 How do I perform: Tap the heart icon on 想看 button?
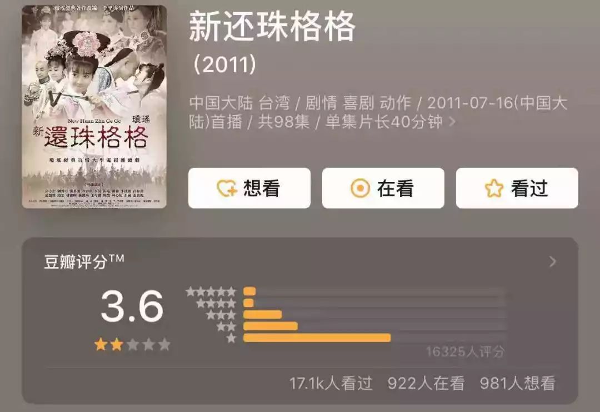(x=227, y=188)
